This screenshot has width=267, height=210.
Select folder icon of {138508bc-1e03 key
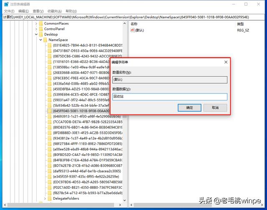tap(50, 67)
